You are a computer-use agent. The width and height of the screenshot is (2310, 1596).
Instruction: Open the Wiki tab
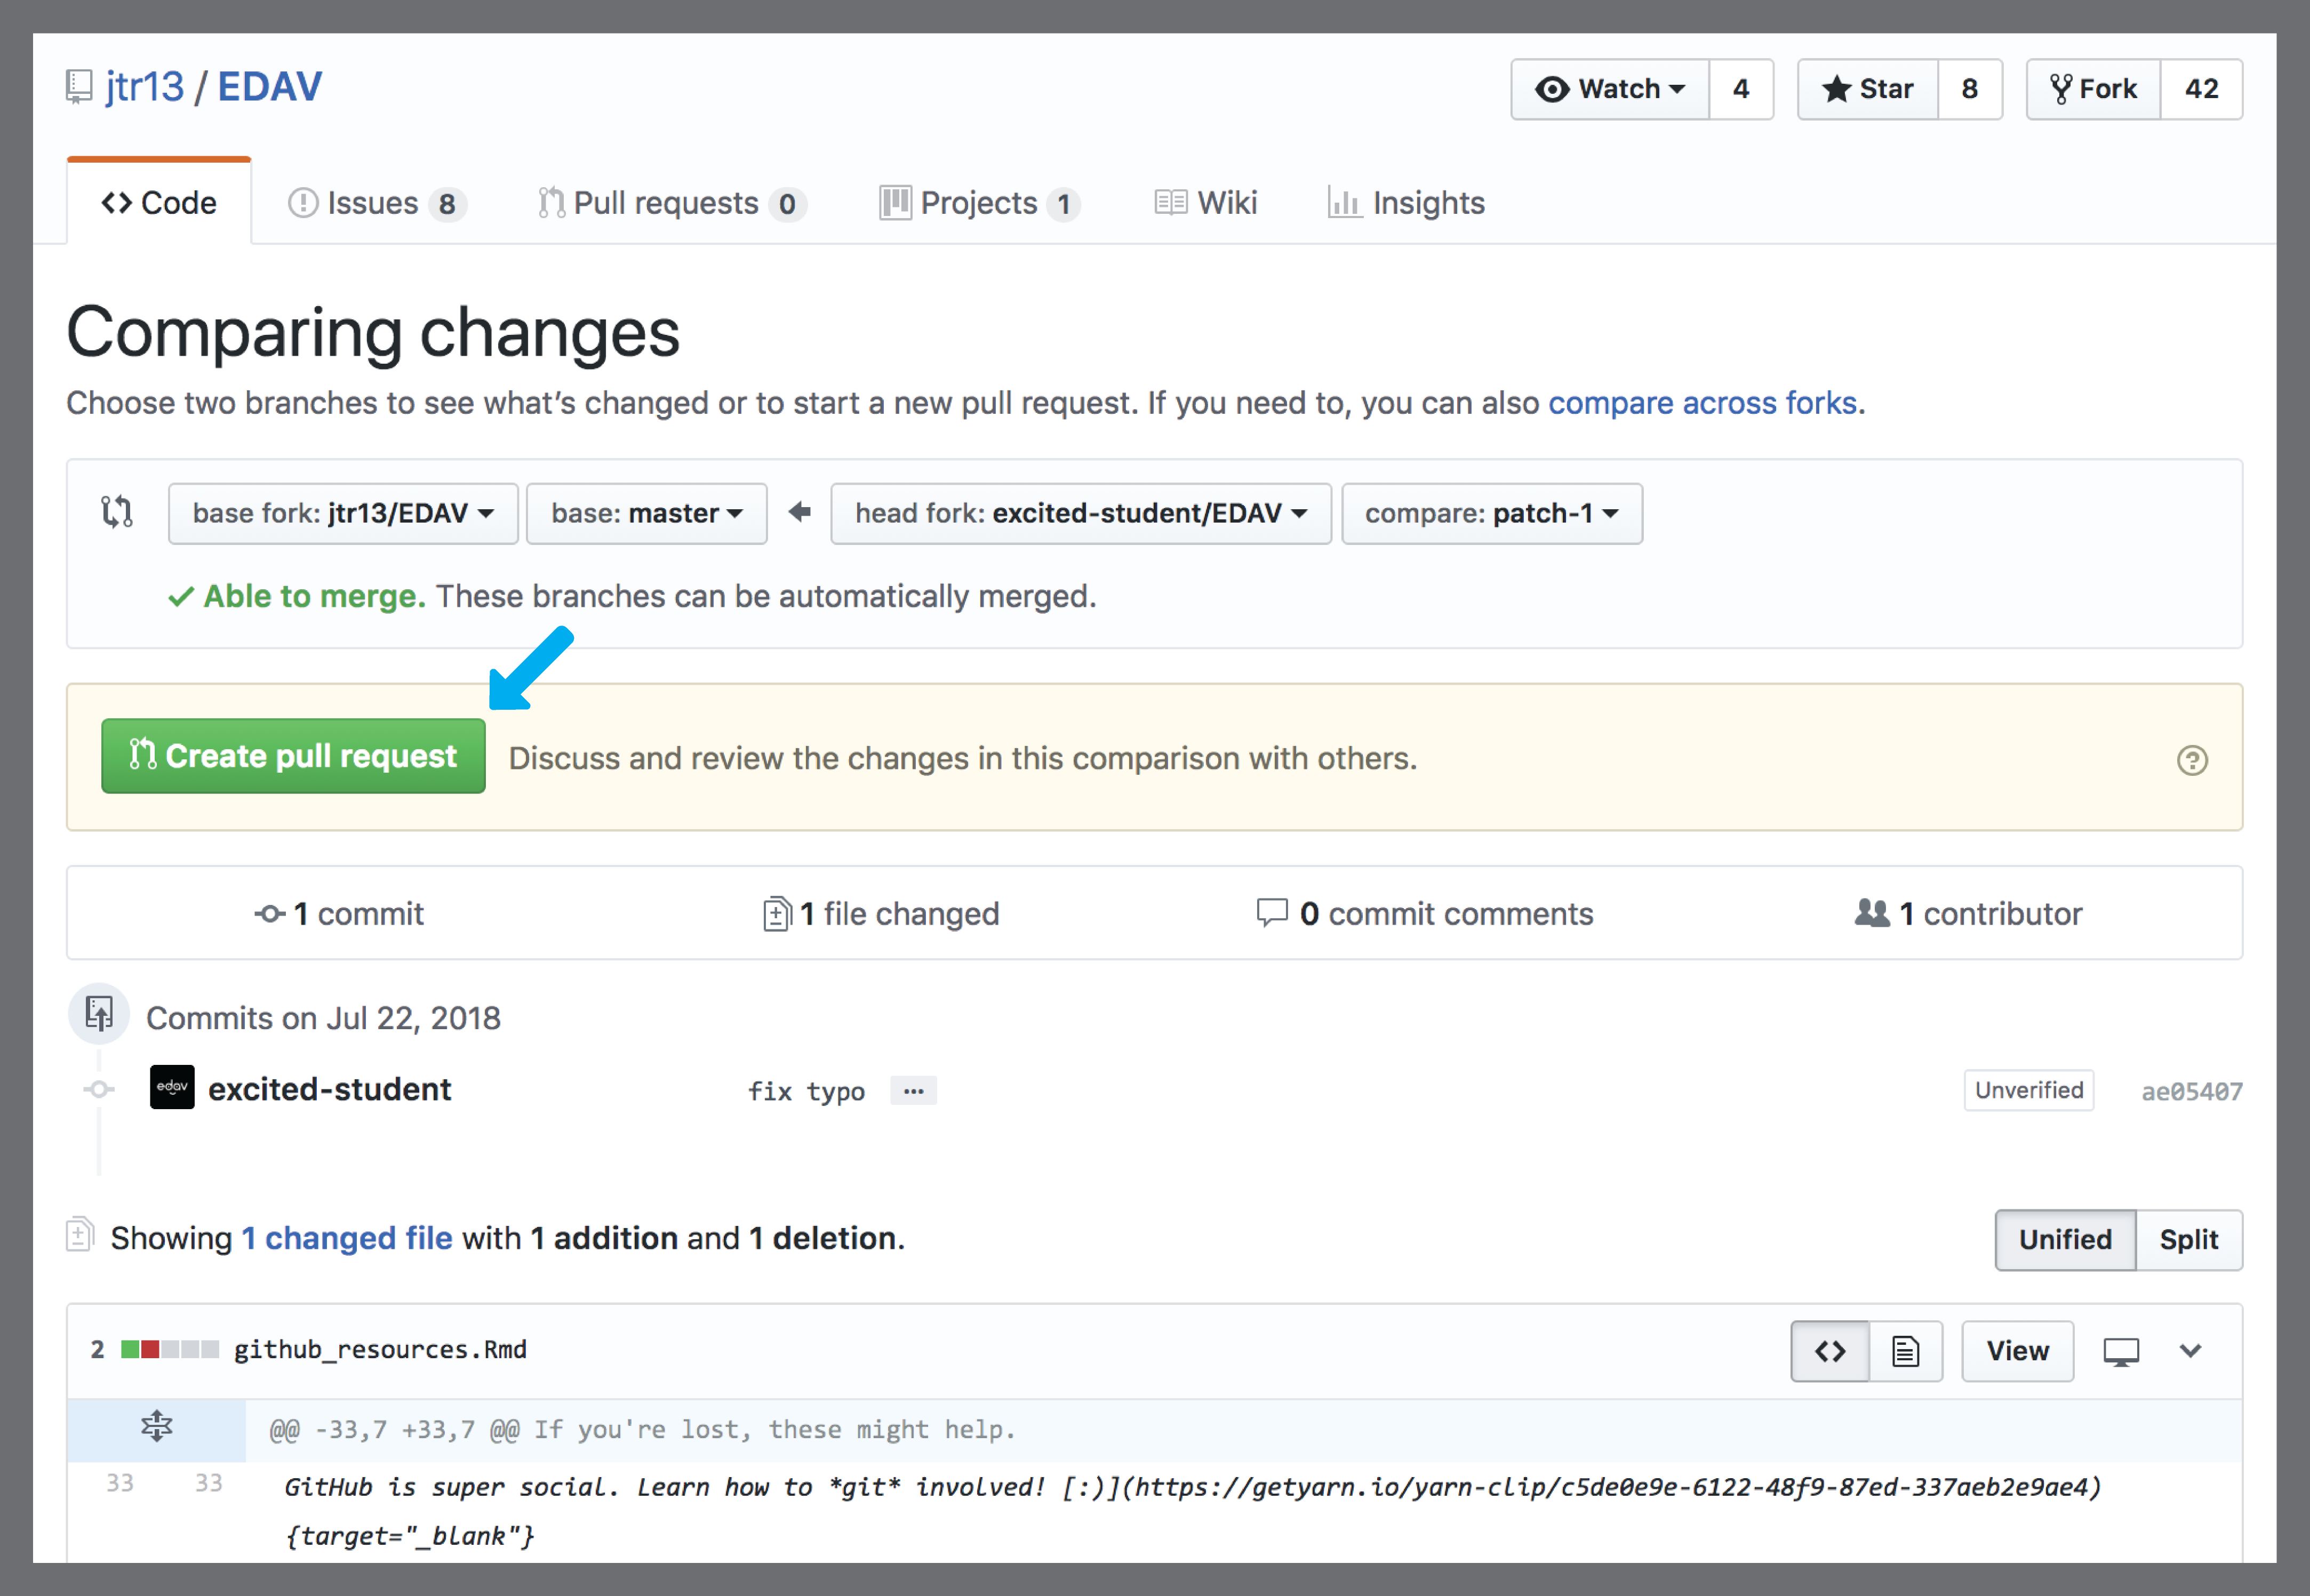tap(1206, 203)
